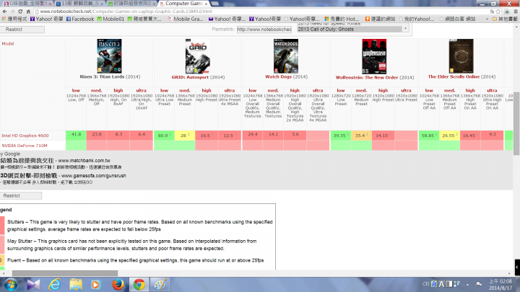Screen dimensions: 520x292
Task: Click the vertical page scrollbar thumb
Action: pos(516,123)
